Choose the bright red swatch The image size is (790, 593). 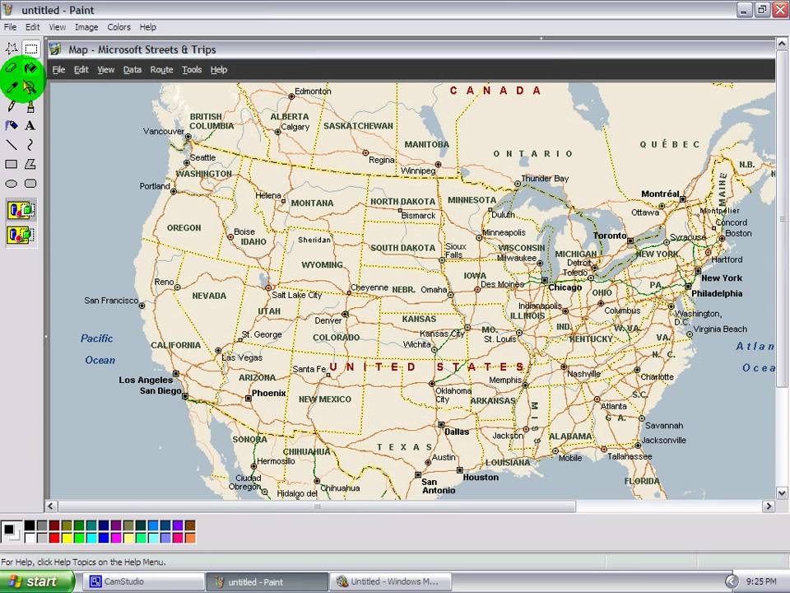54,538
